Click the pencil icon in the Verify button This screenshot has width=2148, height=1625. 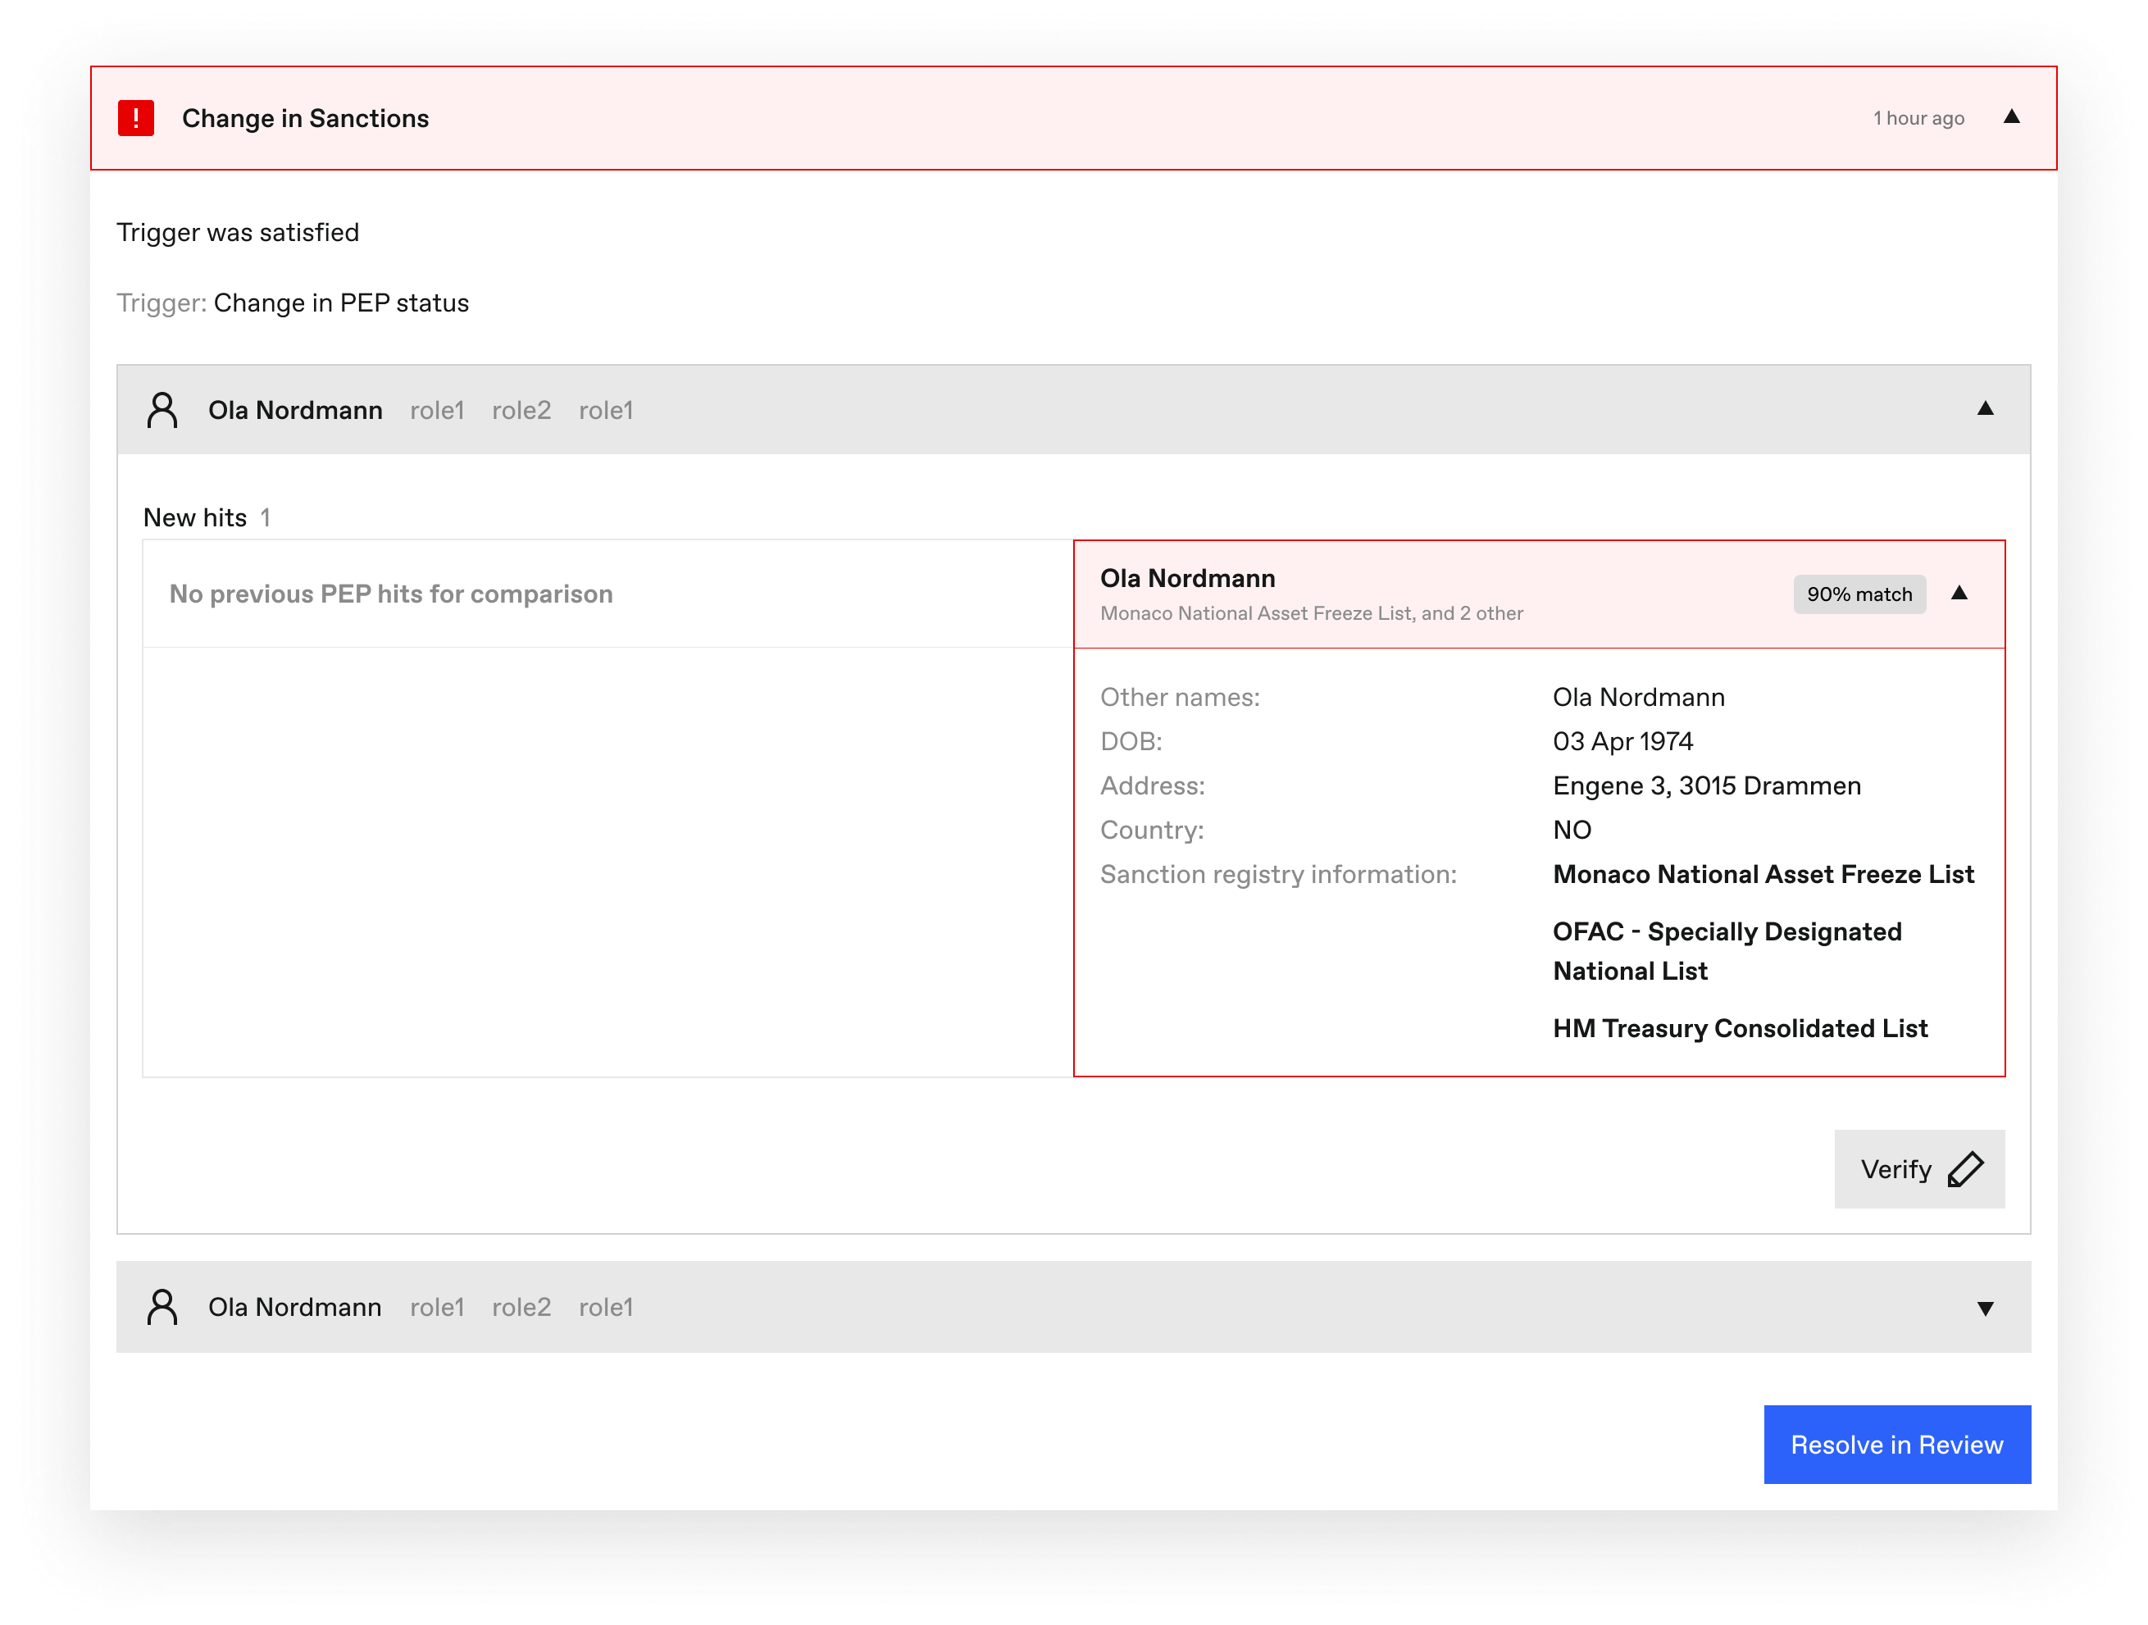(1965, 1169)
